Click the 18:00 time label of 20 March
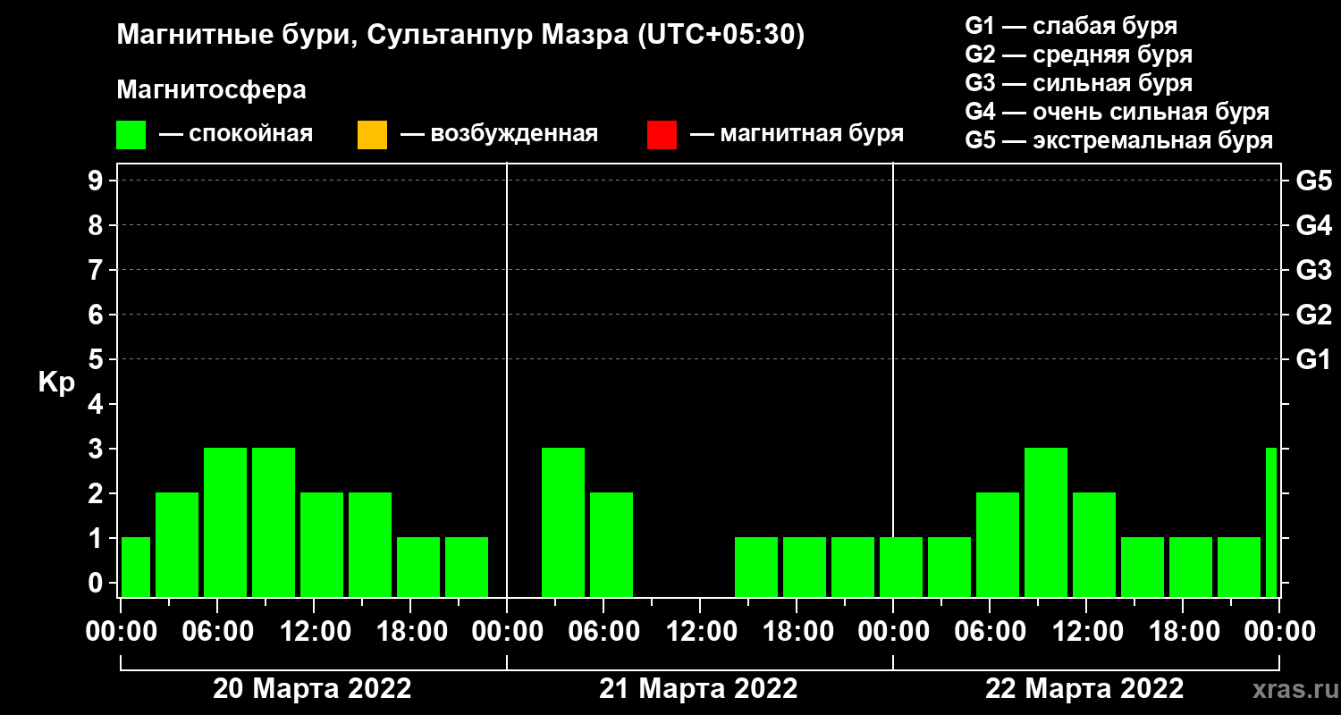Image resolution: width=1341 pixels, height=715 pixels. (x=410, y=632)
